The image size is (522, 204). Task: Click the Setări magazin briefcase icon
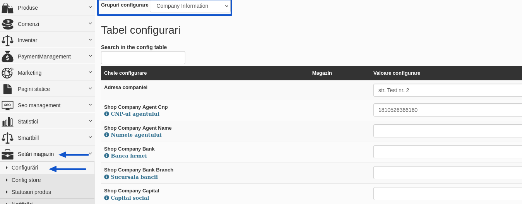tap(7, 154)
